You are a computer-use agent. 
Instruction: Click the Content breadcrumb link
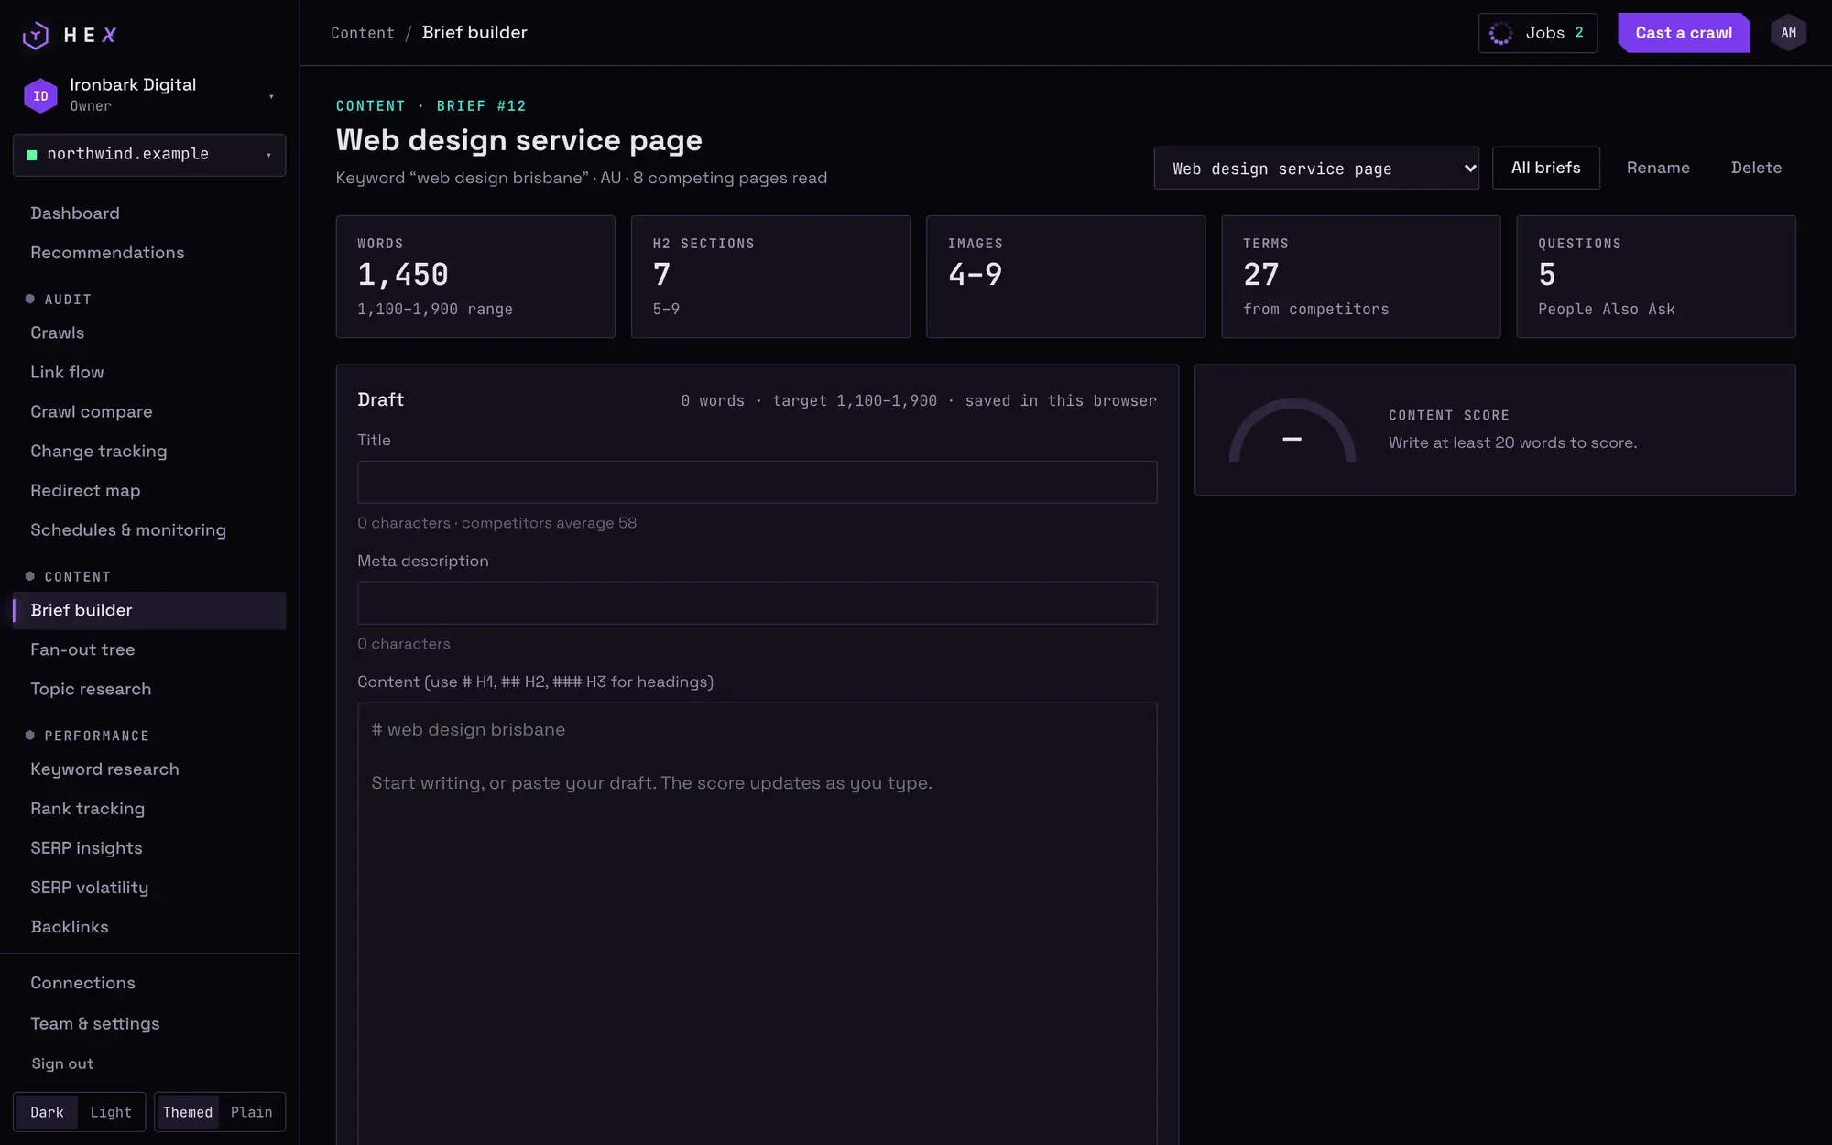click(363, 33)
